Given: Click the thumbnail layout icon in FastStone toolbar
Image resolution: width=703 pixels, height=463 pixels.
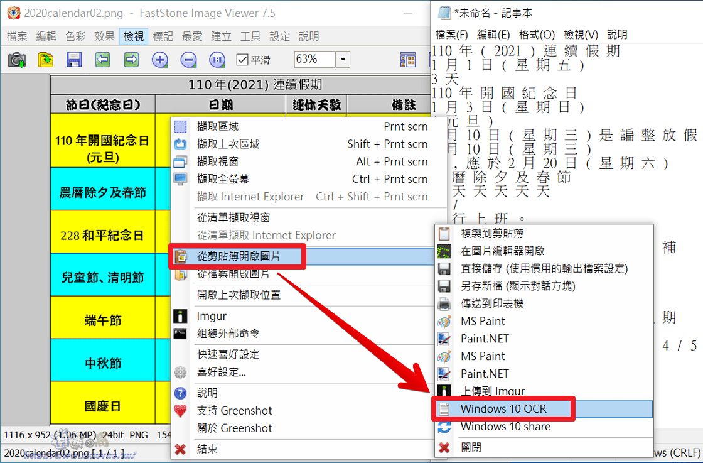Looking at the screenshot, I should click(408, 59).
